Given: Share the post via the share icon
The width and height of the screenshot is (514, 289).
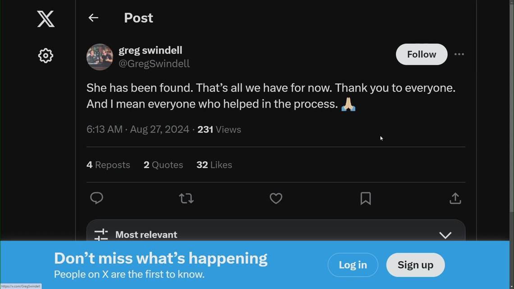Looking at the screenshot, I should (x=455, y=198).
